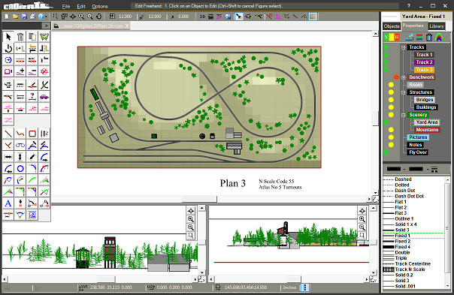The height and width of the screenshot is (295, 454).
Task: Select the Buildings layer
Action: (x=426, y=107)
